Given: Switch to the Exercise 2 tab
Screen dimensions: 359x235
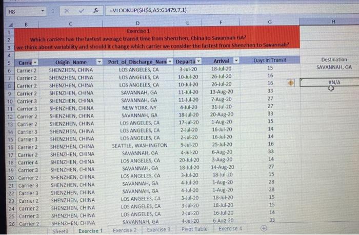Looking at the screenshot, I should pyautogui.click(x=125, y=230).
